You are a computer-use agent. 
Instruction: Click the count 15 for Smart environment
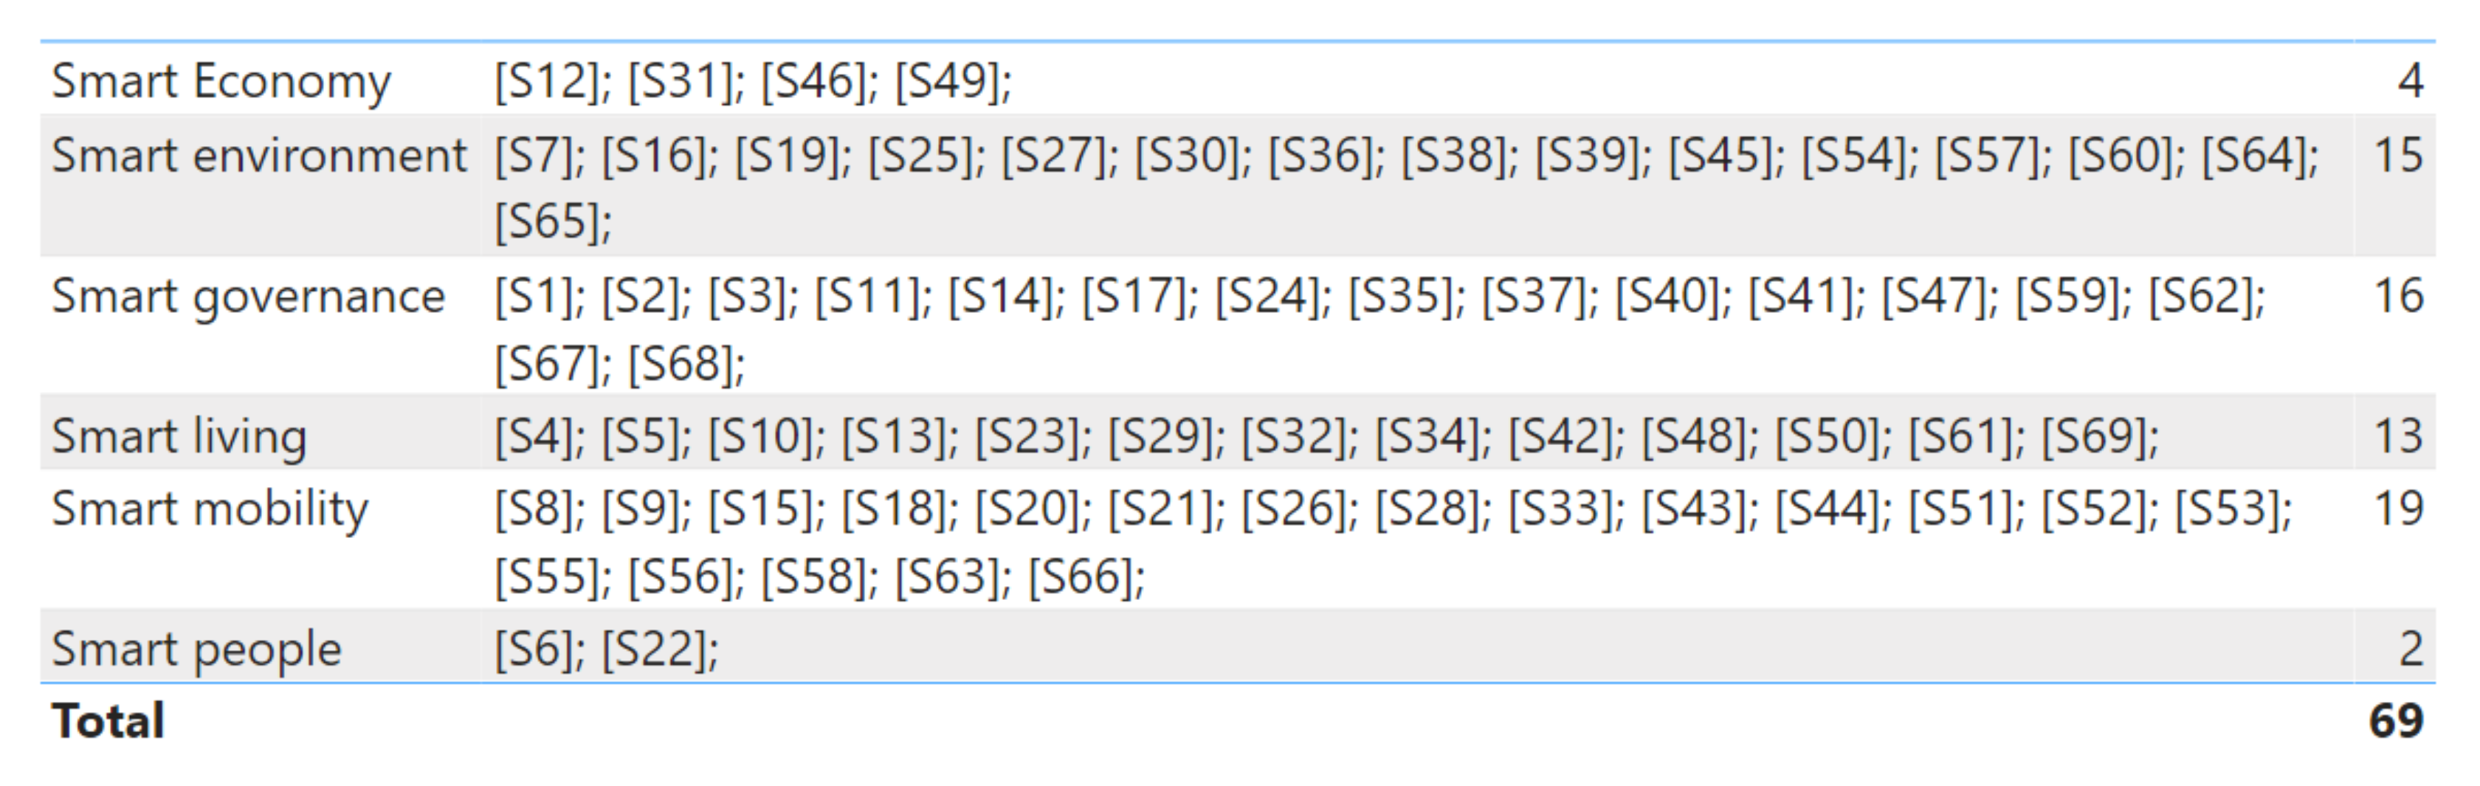click(2397, 156)
